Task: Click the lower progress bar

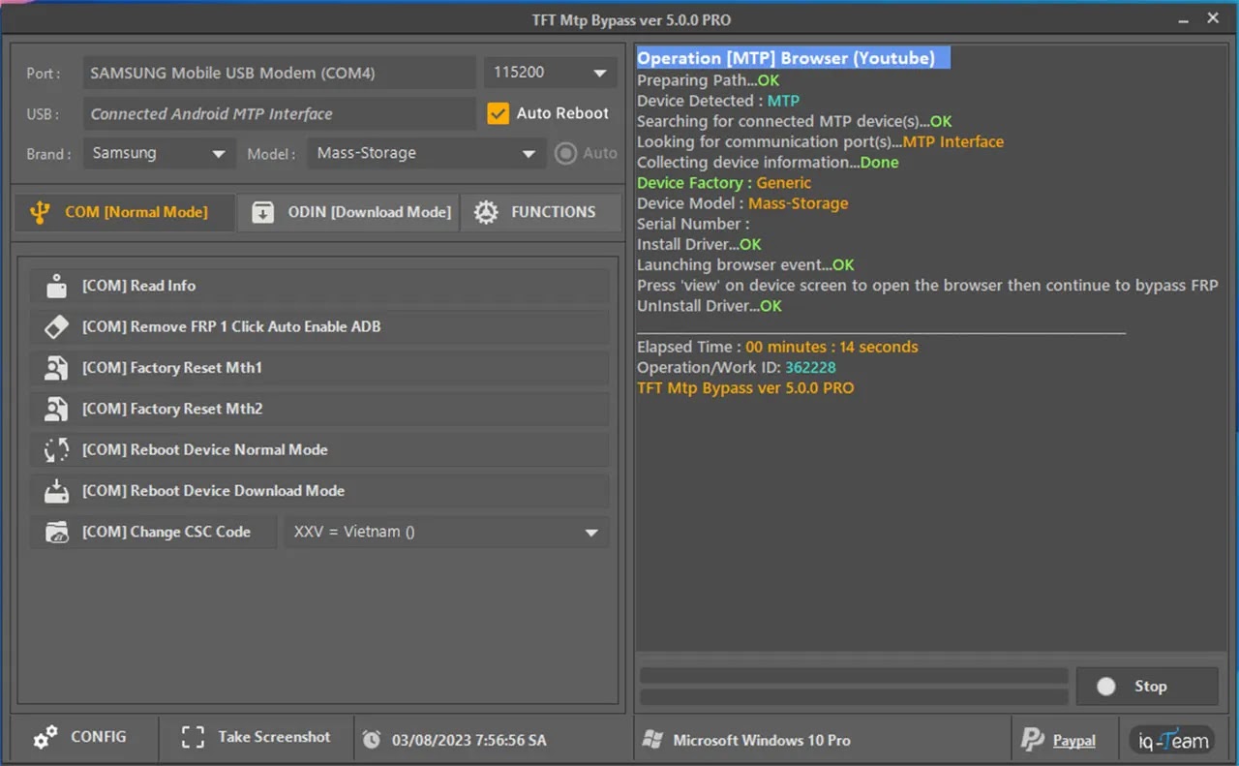Action: point(854,697)
